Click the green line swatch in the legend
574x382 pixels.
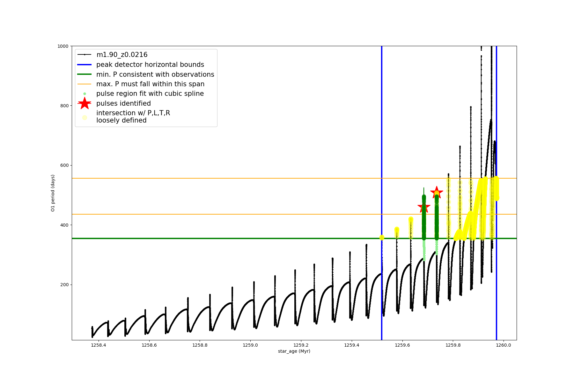(85, 74)
